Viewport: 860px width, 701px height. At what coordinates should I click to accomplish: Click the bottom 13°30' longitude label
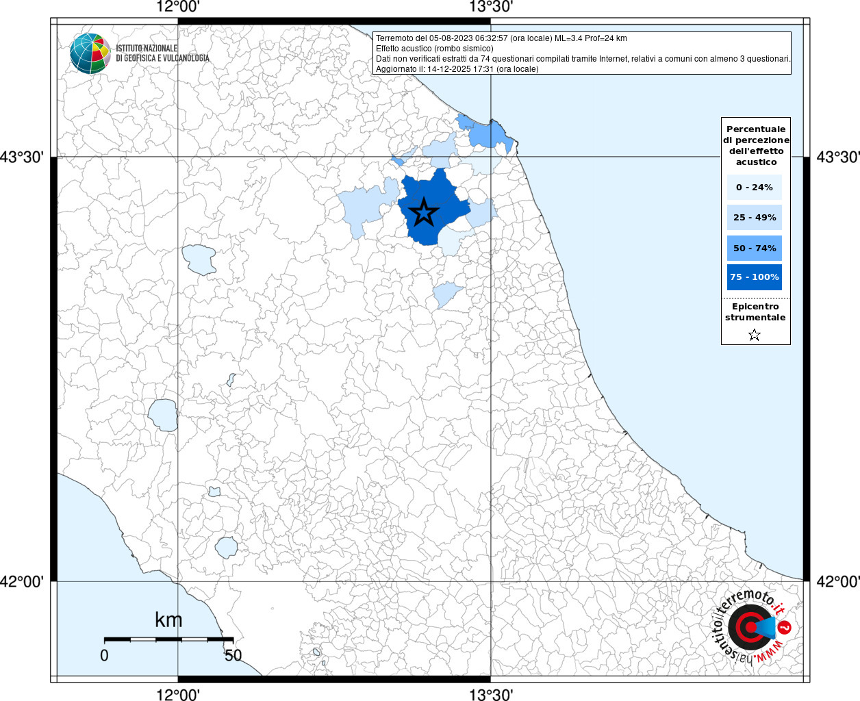click(x=491, y=695)
